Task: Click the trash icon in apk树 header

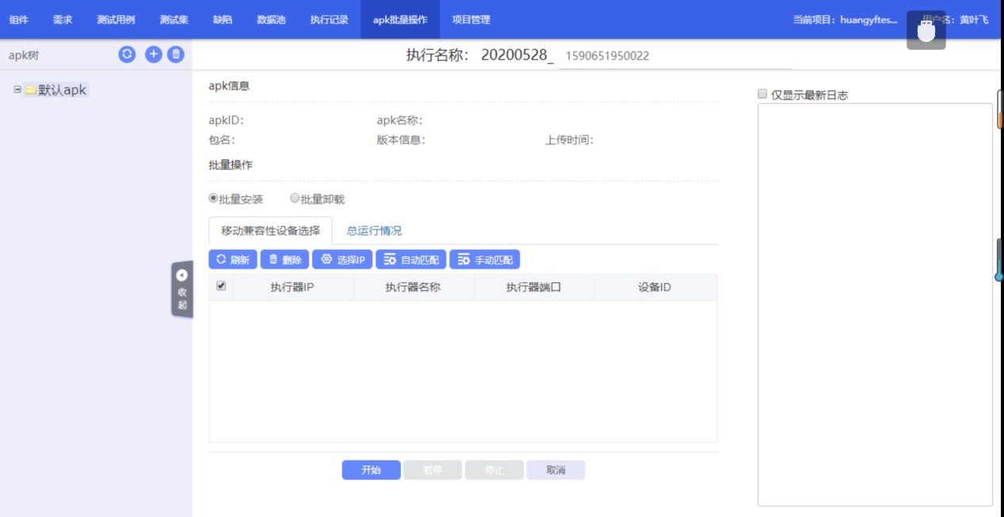Action: click(x=176, y=55)
